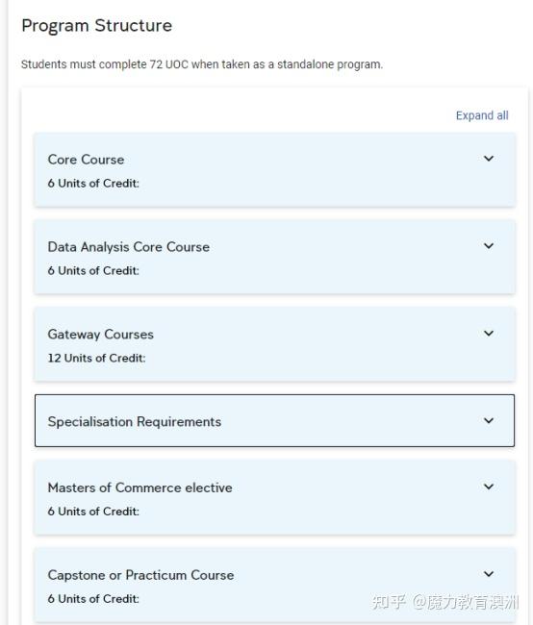Click 6 Units of Credit under Capstone course
Viewport: 533px width, 625px height.
pos(93,599)
